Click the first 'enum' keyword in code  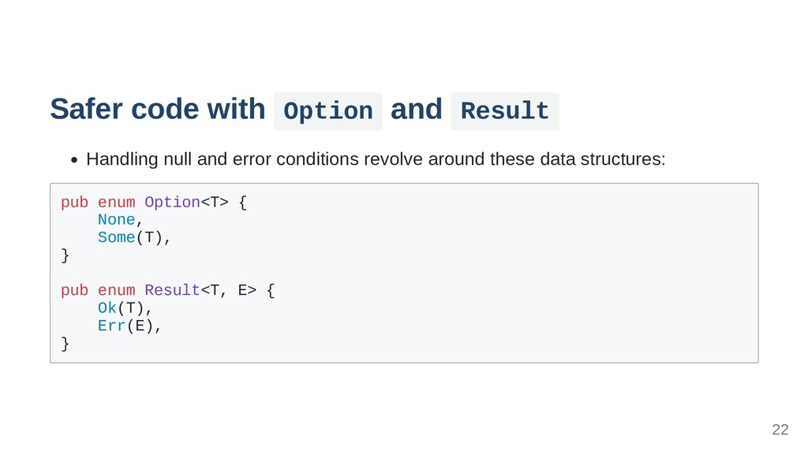pos(117,203)
